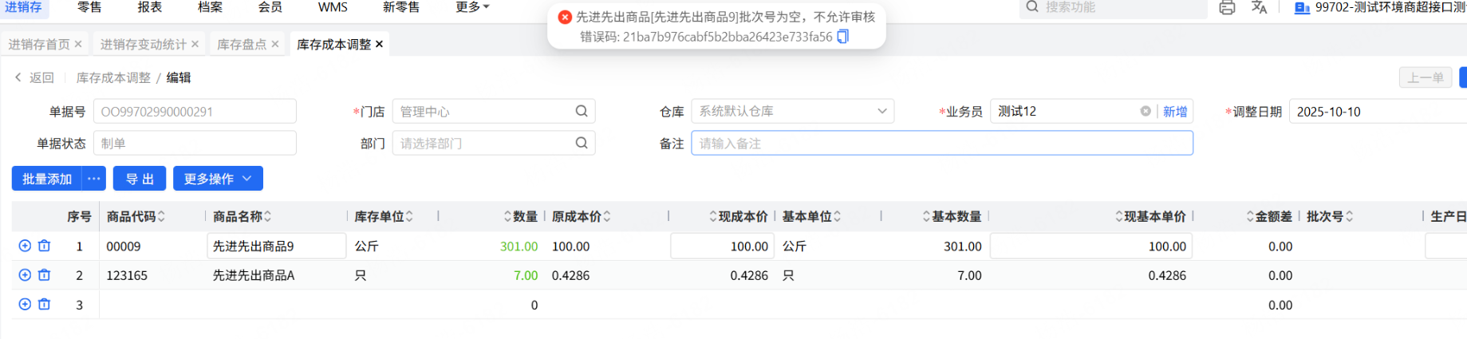Delete row 3 with trash icon
The image size is (1467, 339).
pyautogui.click(x=45, y=305)
